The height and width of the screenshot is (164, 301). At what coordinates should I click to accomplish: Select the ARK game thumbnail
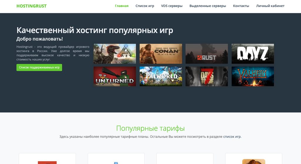click(115, 54)
